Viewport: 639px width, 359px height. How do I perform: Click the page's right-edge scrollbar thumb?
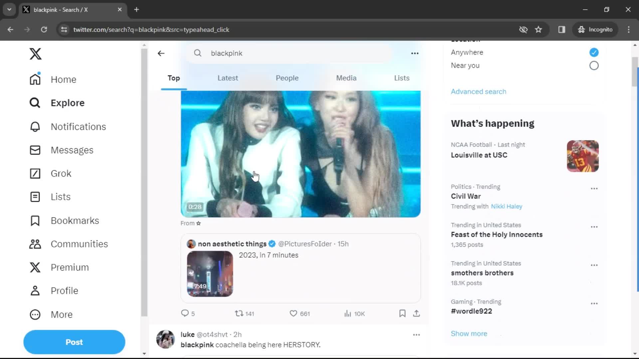635,71
